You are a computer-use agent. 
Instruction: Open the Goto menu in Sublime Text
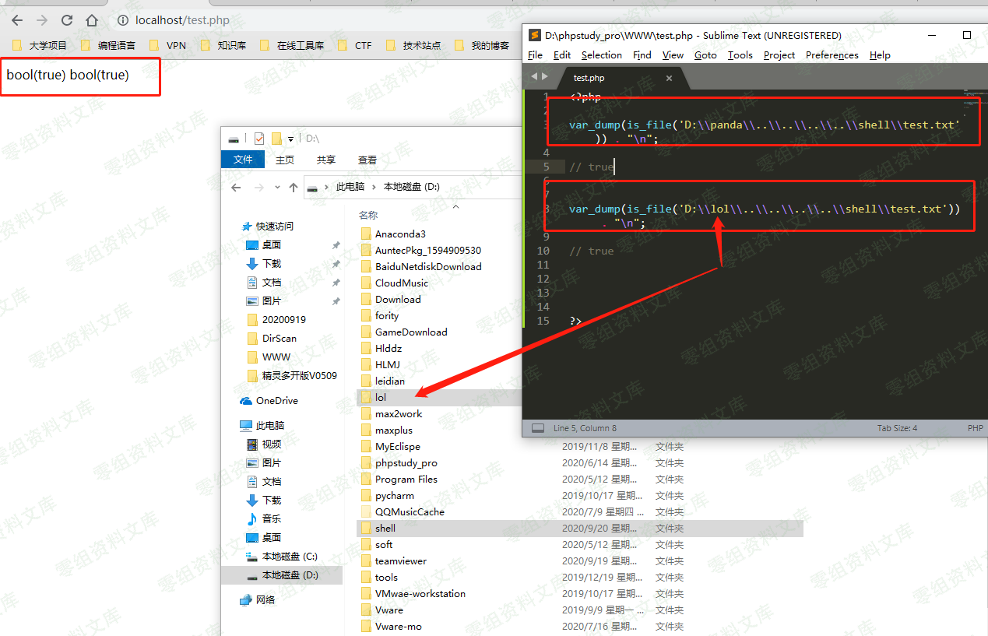pyautogui.click(x=705, y=55)
